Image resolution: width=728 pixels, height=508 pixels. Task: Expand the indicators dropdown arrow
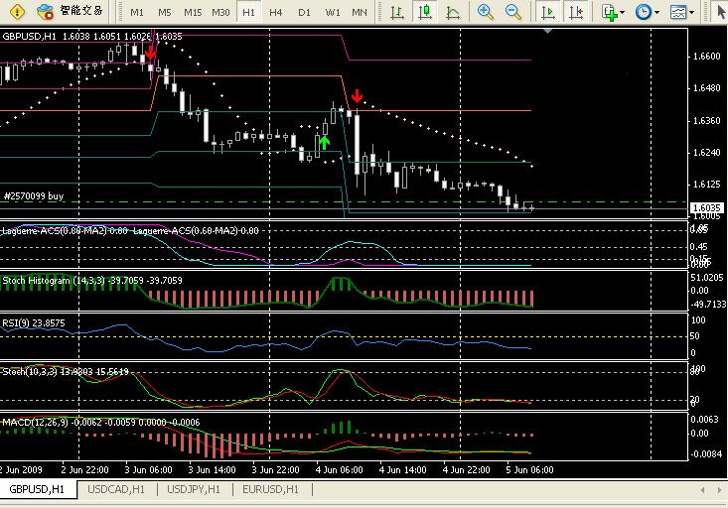pyautogui.click(x=623, y=13)
